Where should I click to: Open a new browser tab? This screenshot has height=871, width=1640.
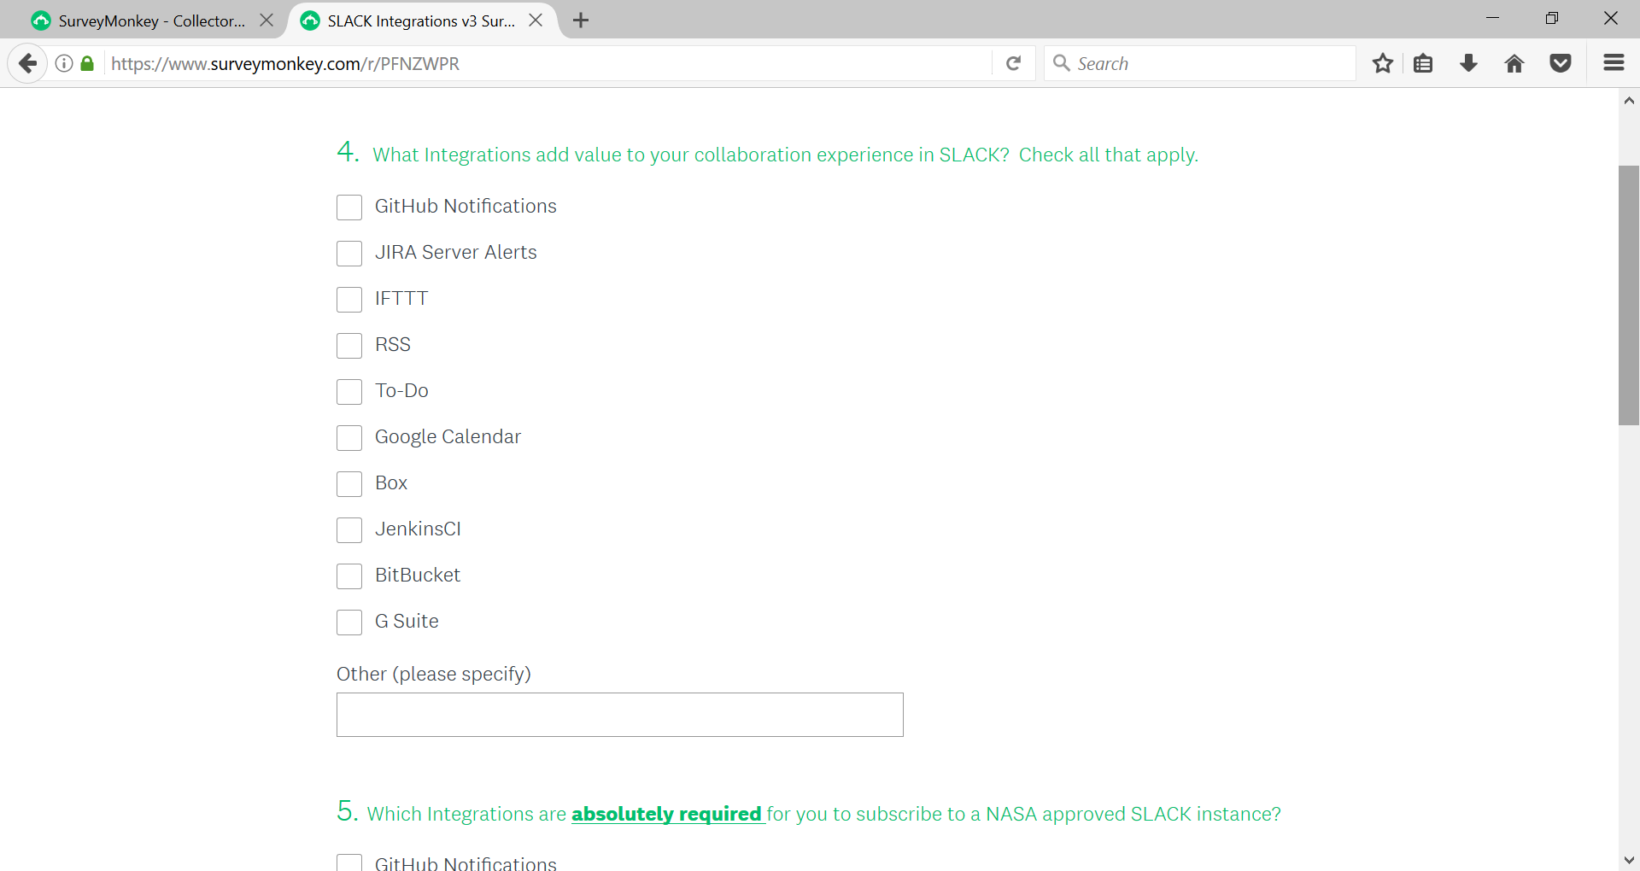click(x=581, y=20)
